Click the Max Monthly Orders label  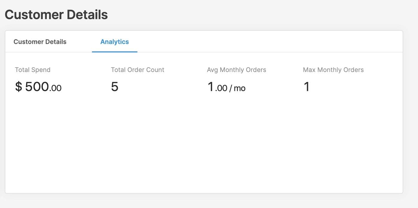(x=333, y=70)
